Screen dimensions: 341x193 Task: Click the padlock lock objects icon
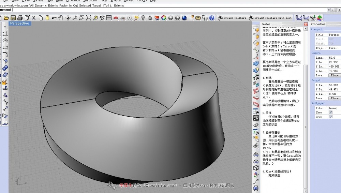[150, 18]
